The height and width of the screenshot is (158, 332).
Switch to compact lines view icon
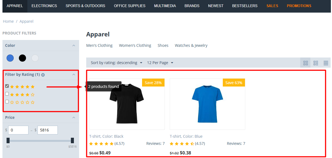coord(326,63)
